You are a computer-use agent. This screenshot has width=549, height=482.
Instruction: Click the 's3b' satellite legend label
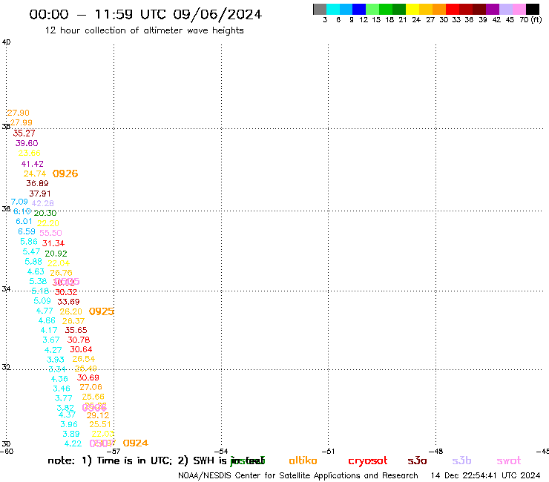pos(461,460)
